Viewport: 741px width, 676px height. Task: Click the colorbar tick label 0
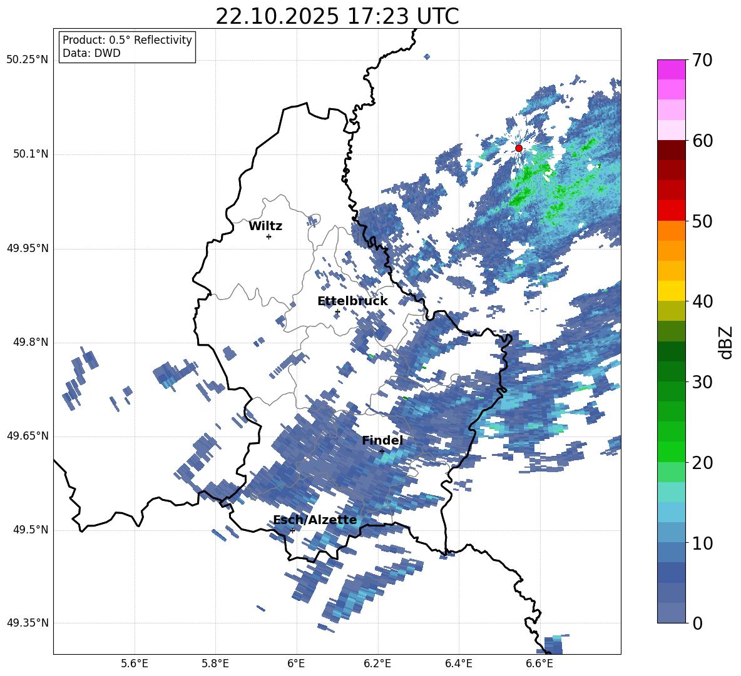coord(697,623)
